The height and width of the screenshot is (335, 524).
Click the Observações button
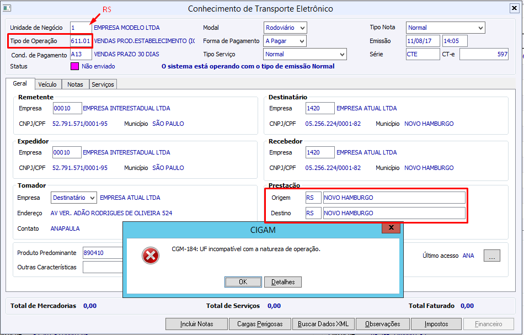click(383, 324)
